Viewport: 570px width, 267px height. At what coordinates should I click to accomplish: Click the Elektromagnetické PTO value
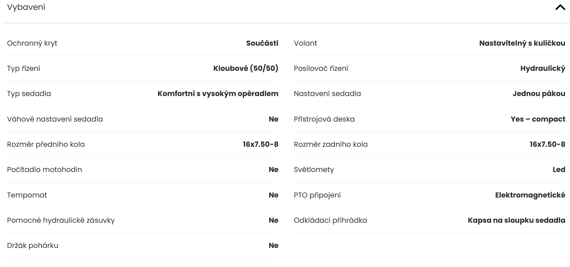[x=530, y=195]
